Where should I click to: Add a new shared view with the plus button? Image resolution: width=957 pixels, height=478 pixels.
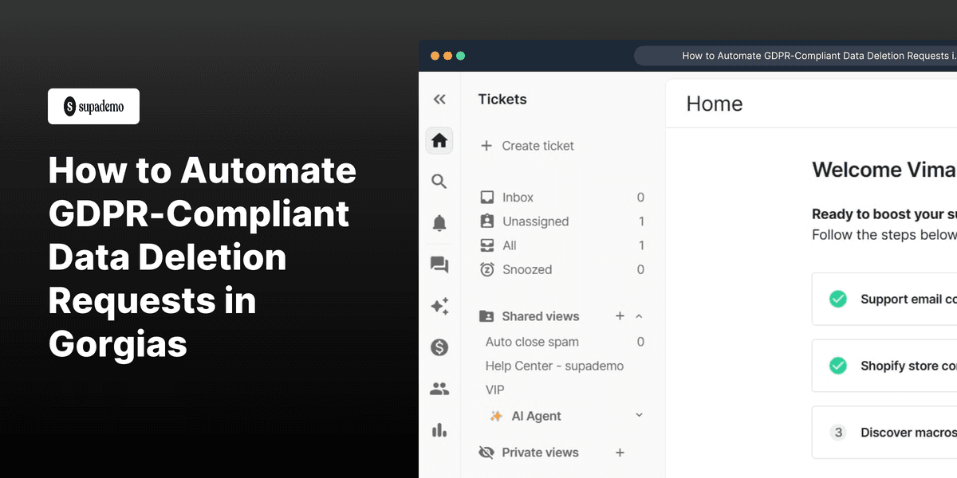click(x=620, y=316)
